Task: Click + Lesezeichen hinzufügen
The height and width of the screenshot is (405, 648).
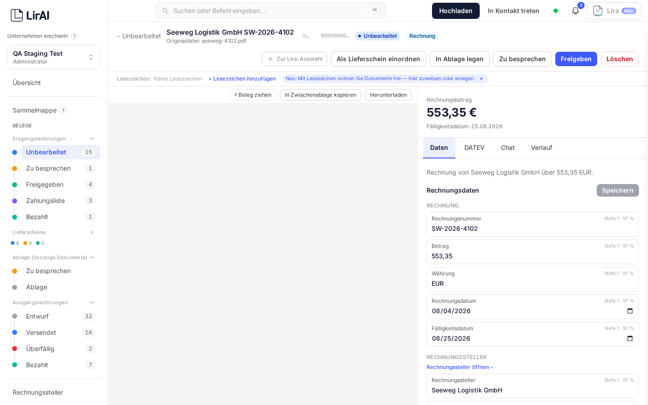Action: click(242, 79)
